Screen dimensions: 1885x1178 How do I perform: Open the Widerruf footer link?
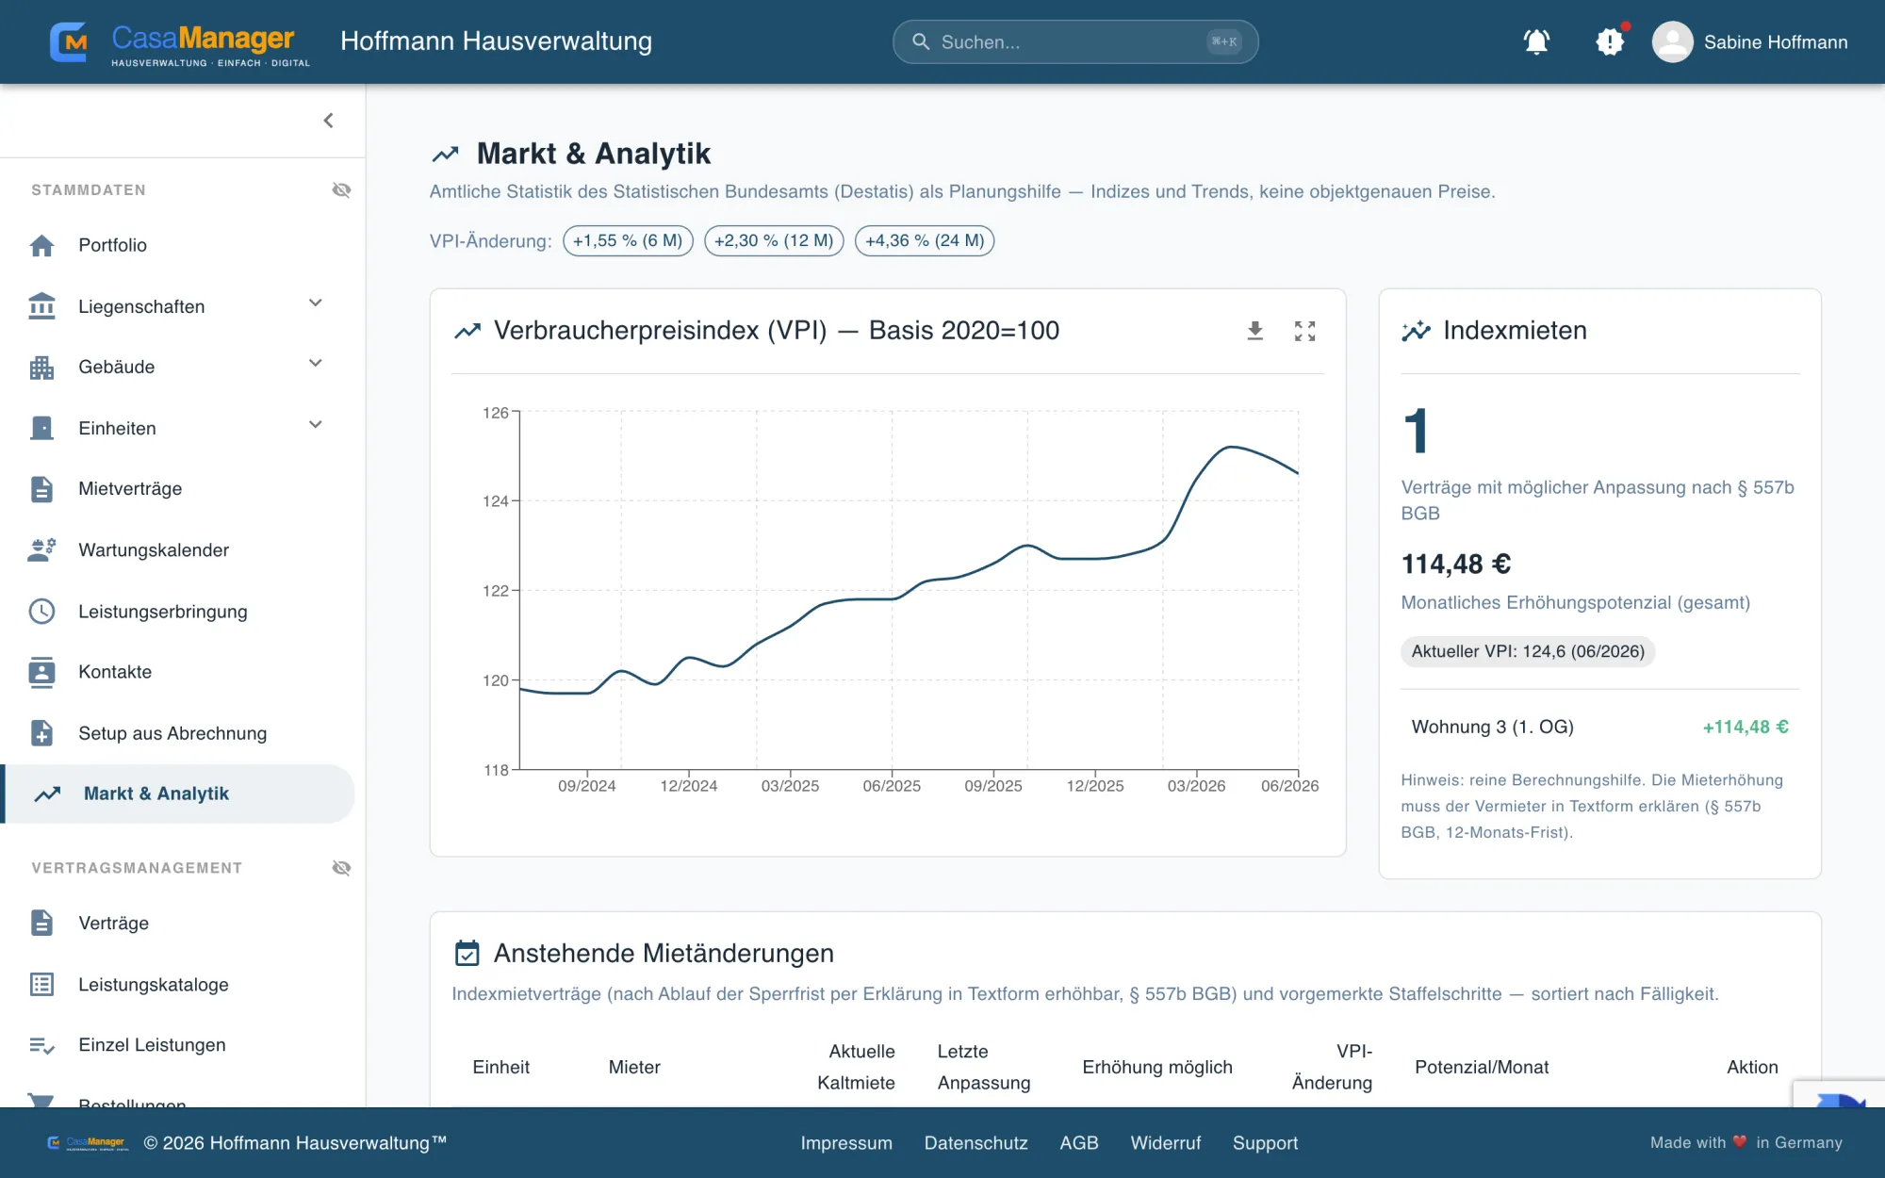(1166, 1143)
